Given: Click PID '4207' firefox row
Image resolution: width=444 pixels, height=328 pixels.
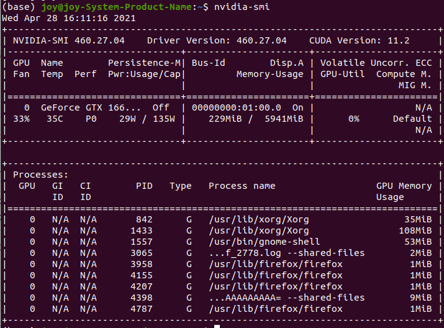Looking at the screenshot, I should click(x=142, y=286).
